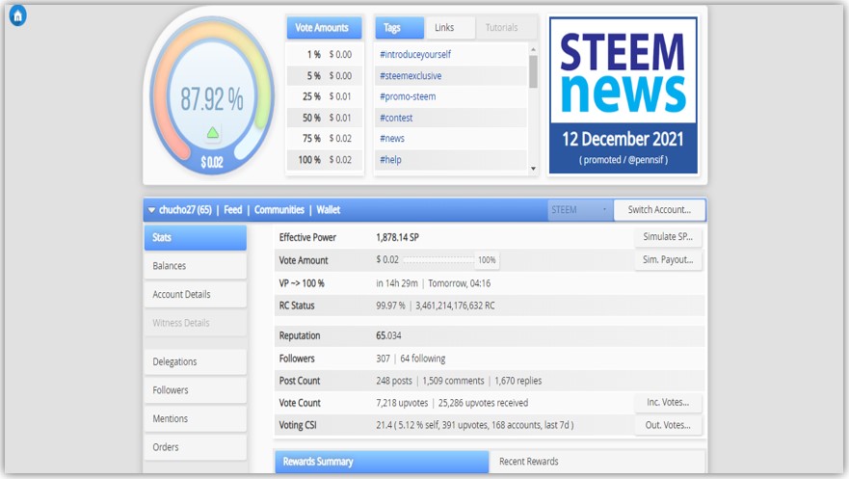849x479 pixels.
Task: Open the Wallet link
Action: click(328, 210)
